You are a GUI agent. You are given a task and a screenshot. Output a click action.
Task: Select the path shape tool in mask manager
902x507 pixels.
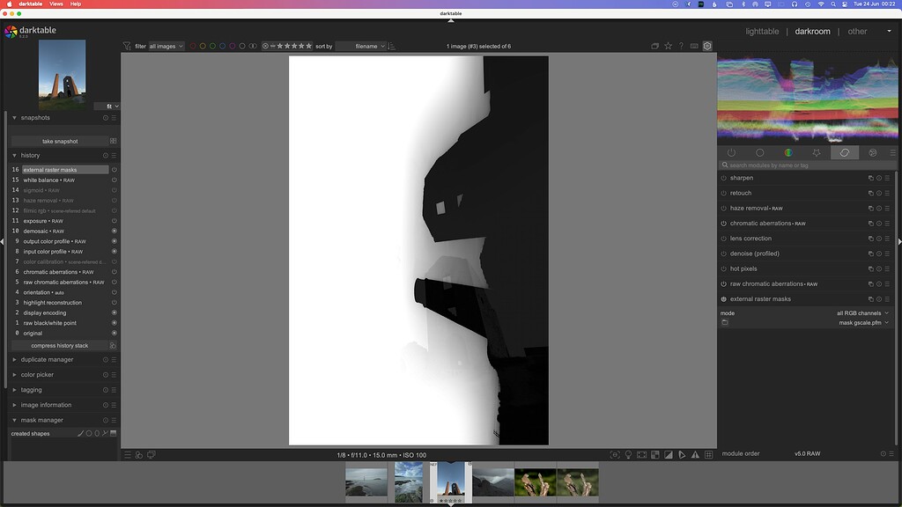tap(105, 433)
